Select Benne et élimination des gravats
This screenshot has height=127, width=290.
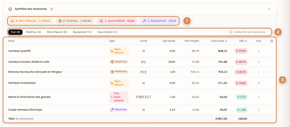[30, 97]
